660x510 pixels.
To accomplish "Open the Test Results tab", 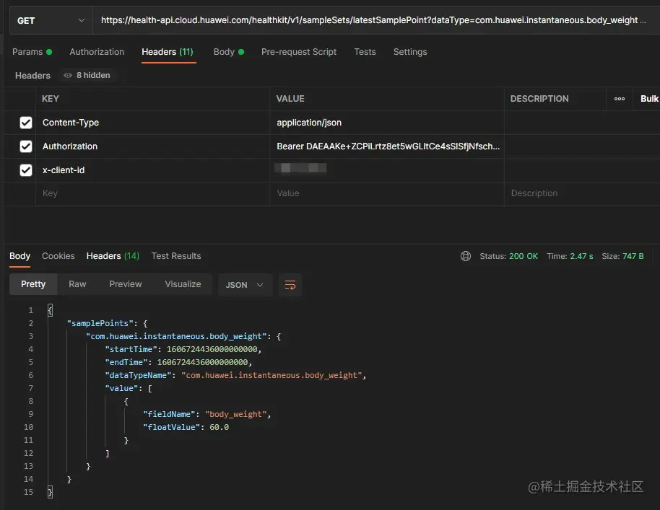I will (176, 256).
